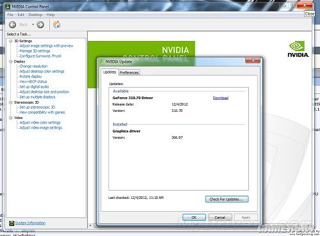Click the Display category label
The width and height of the screenshot is (320, 236).
(x=19, y=61)
